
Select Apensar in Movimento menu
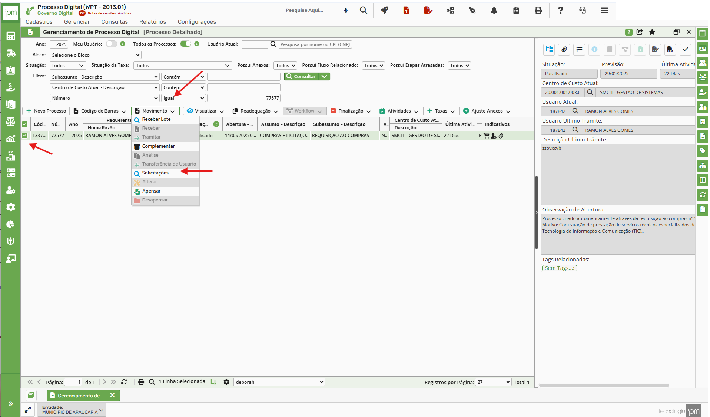point(165,191)
